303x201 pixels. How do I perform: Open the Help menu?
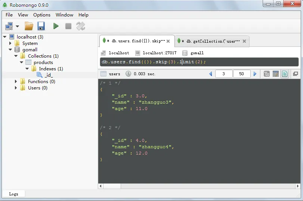(x=83, y=15)
